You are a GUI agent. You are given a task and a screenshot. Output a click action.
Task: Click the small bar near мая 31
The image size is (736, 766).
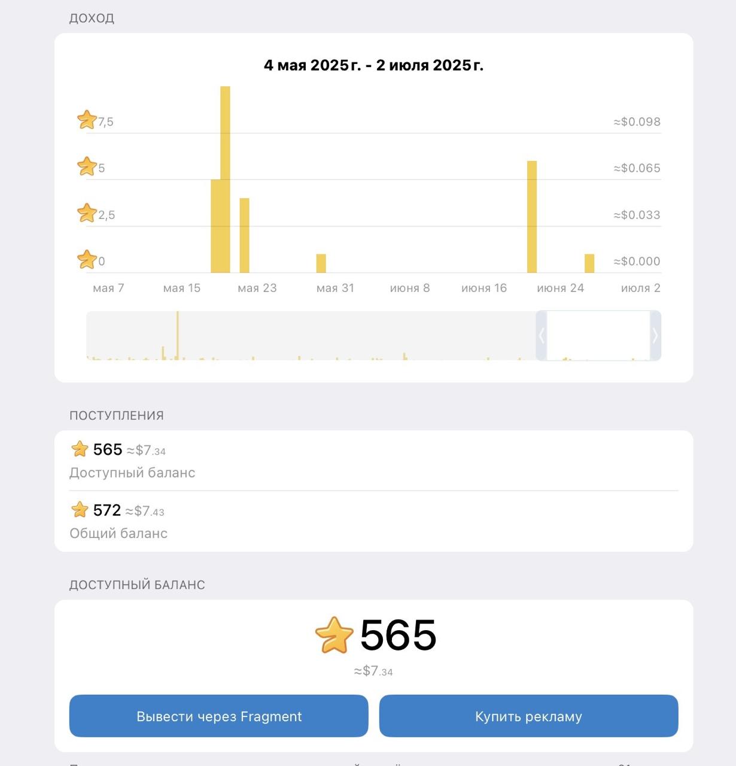click(321, 263)
